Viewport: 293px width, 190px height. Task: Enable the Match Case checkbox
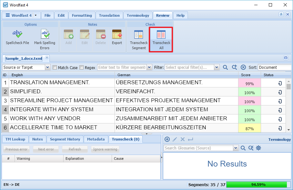55,68
